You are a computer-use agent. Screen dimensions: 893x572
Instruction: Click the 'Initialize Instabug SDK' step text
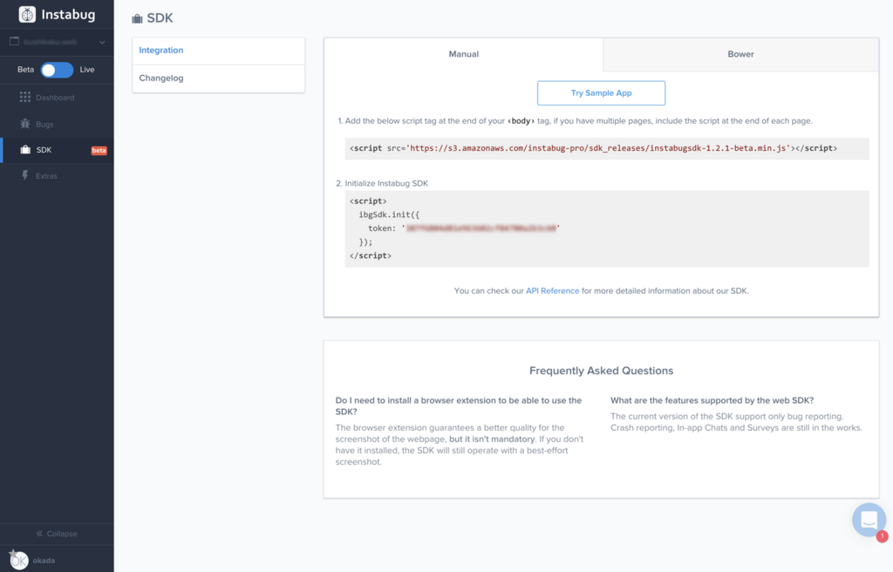click(x=386, y=183)
